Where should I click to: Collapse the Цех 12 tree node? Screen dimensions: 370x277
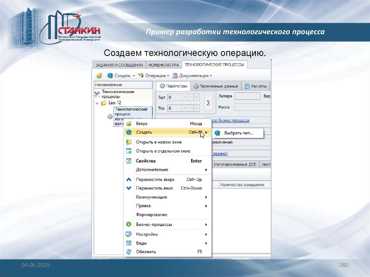pos(97,103)
